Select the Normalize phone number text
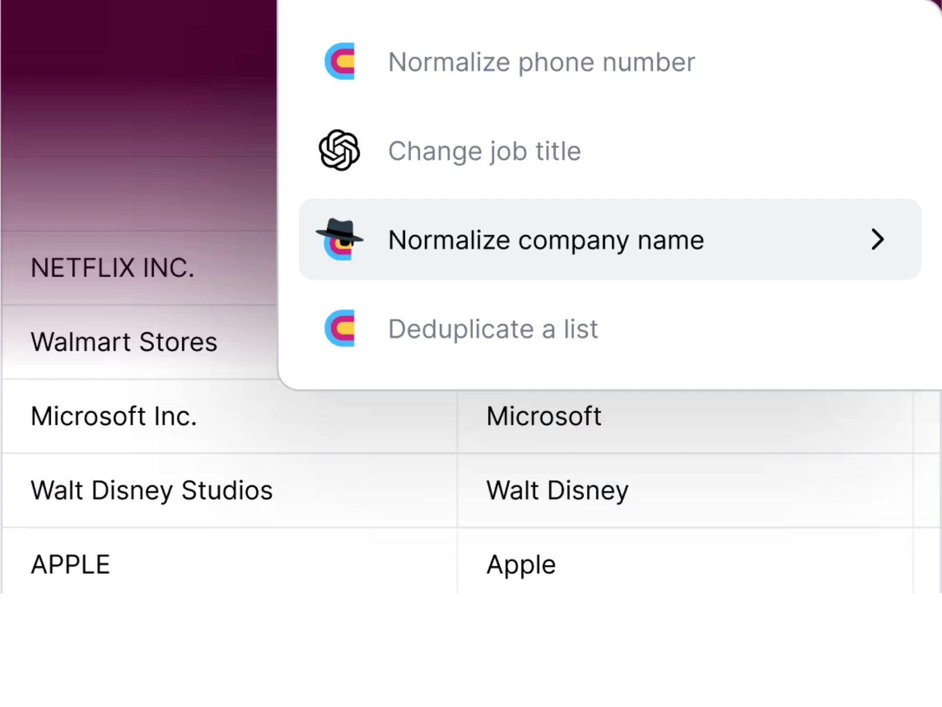 (541, 62)
